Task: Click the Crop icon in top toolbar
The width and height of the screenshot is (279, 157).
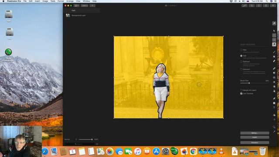Action: (252, 6)
